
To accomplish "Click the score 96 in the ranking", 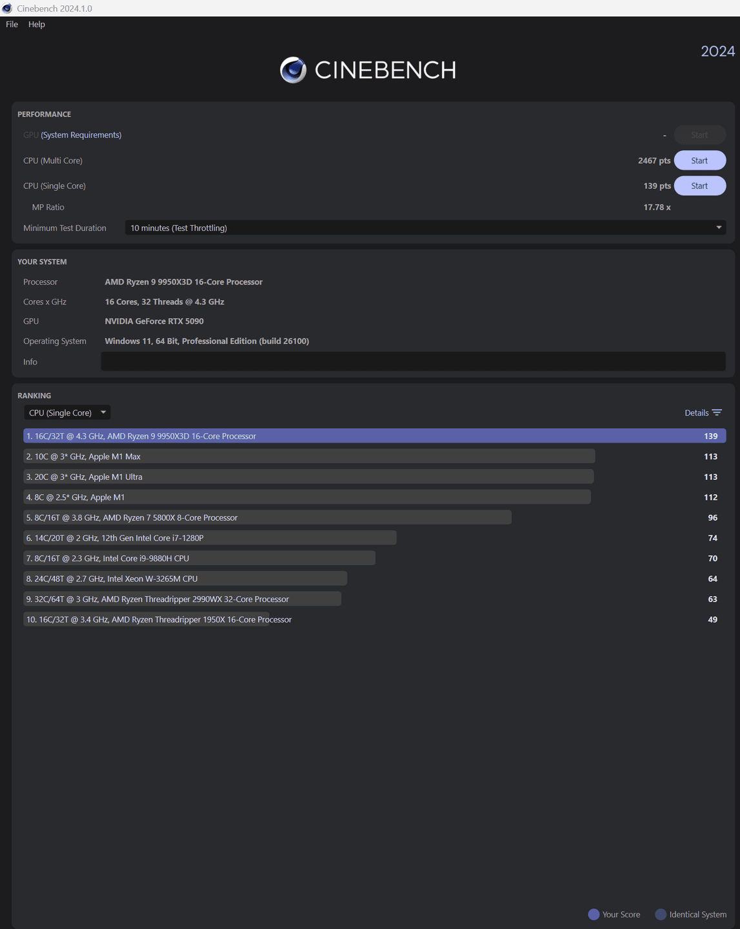I will pyautogui.click(x=713, y=517).
